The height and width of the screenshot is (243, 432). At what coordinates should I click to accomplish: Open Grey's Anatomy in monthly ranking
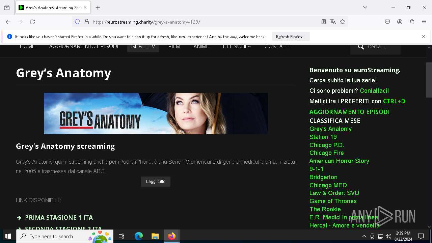[330, 129]
